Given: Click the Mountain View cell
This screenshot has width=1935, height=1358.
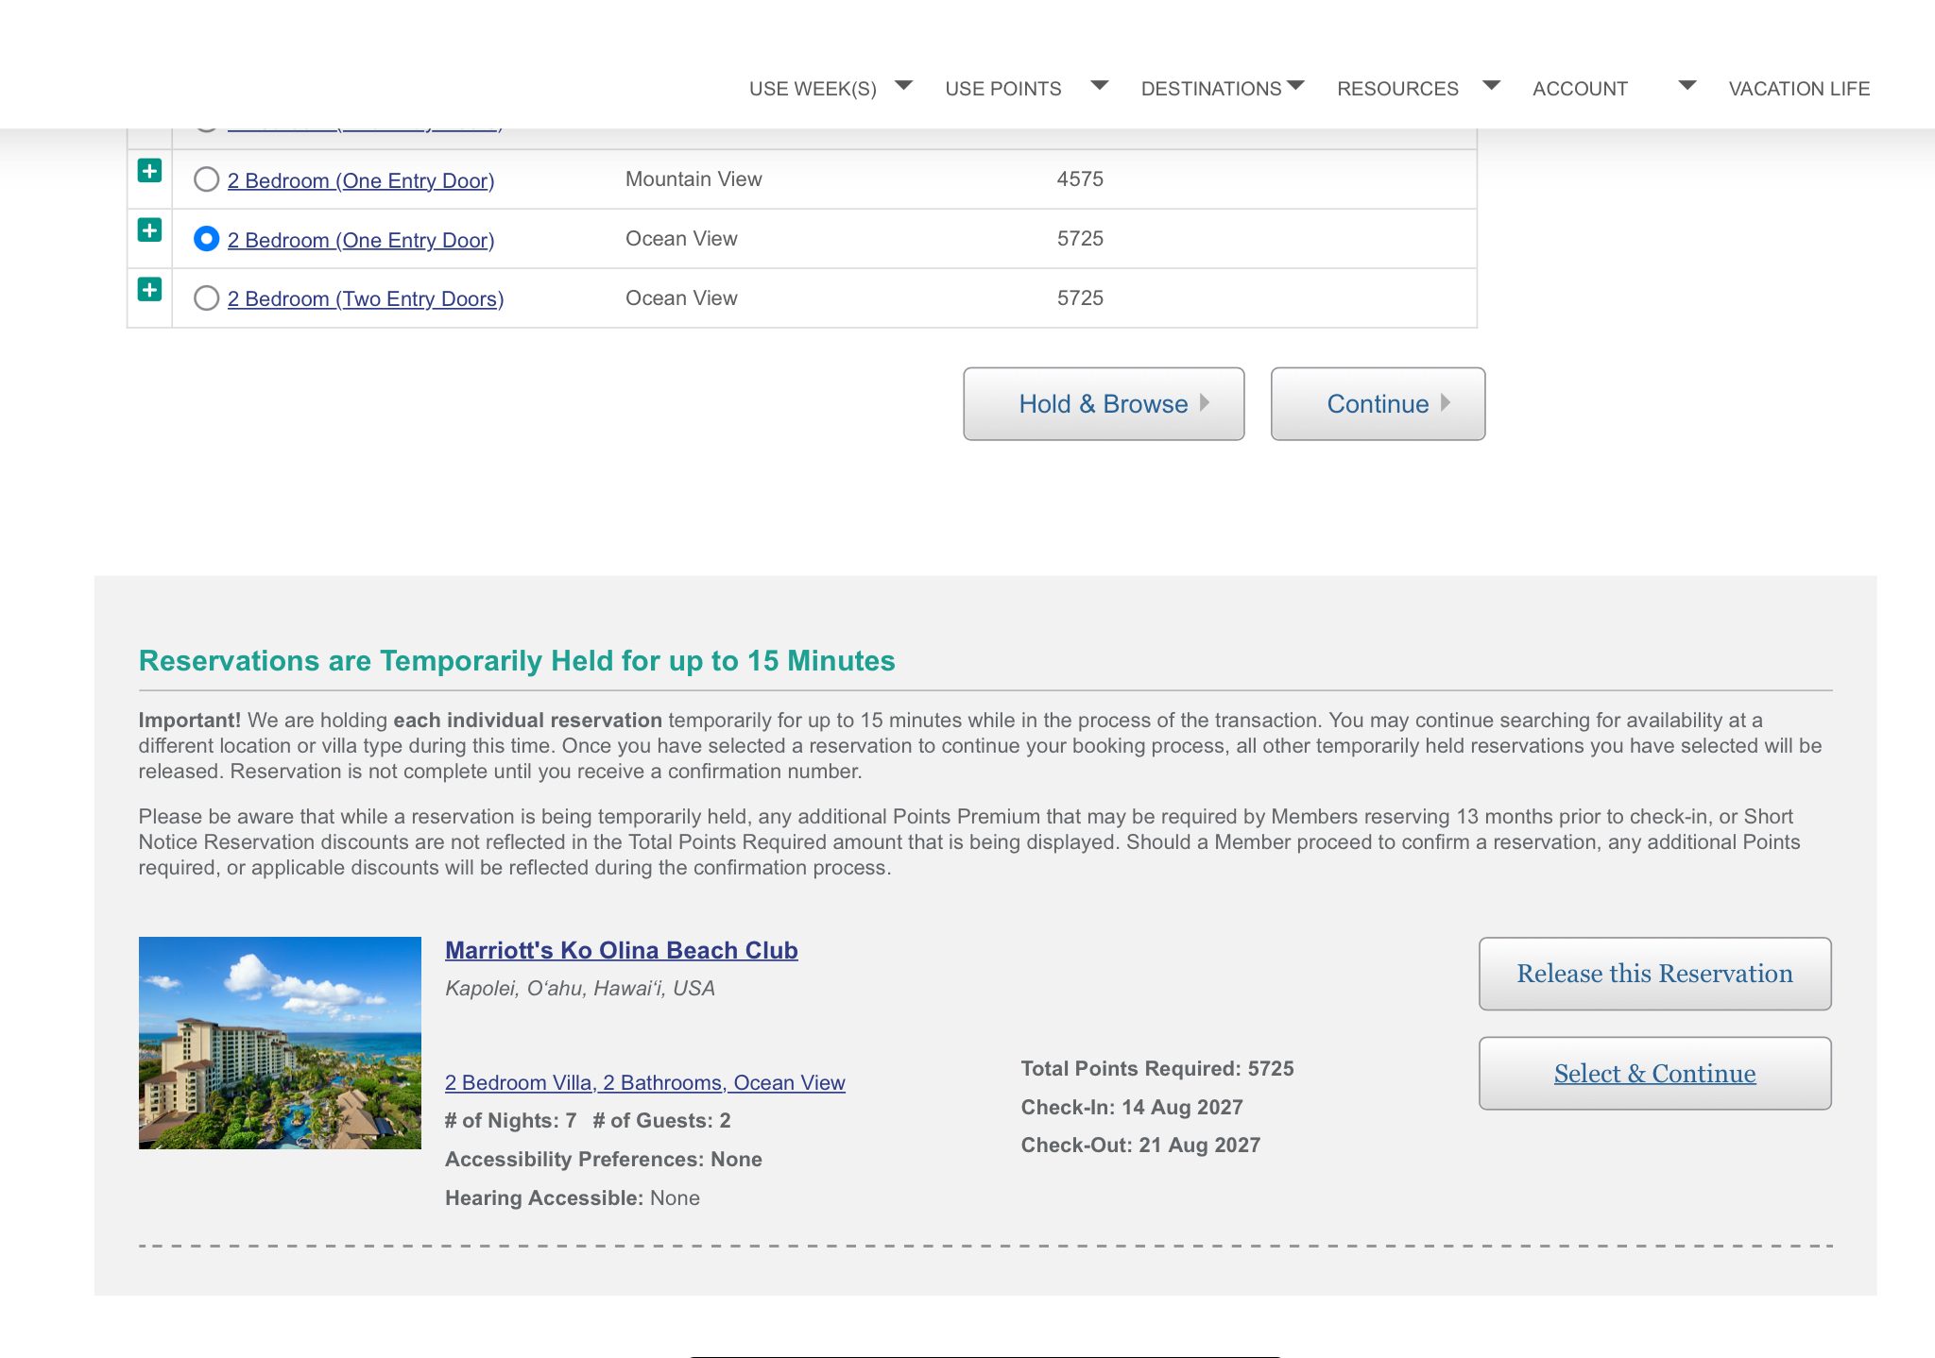Looking at the screenshot, I should click(694, 179).
